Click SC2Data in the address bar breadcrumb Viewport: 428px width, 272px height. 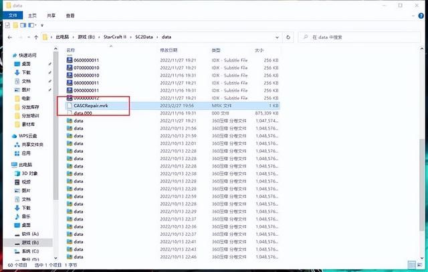144,37
